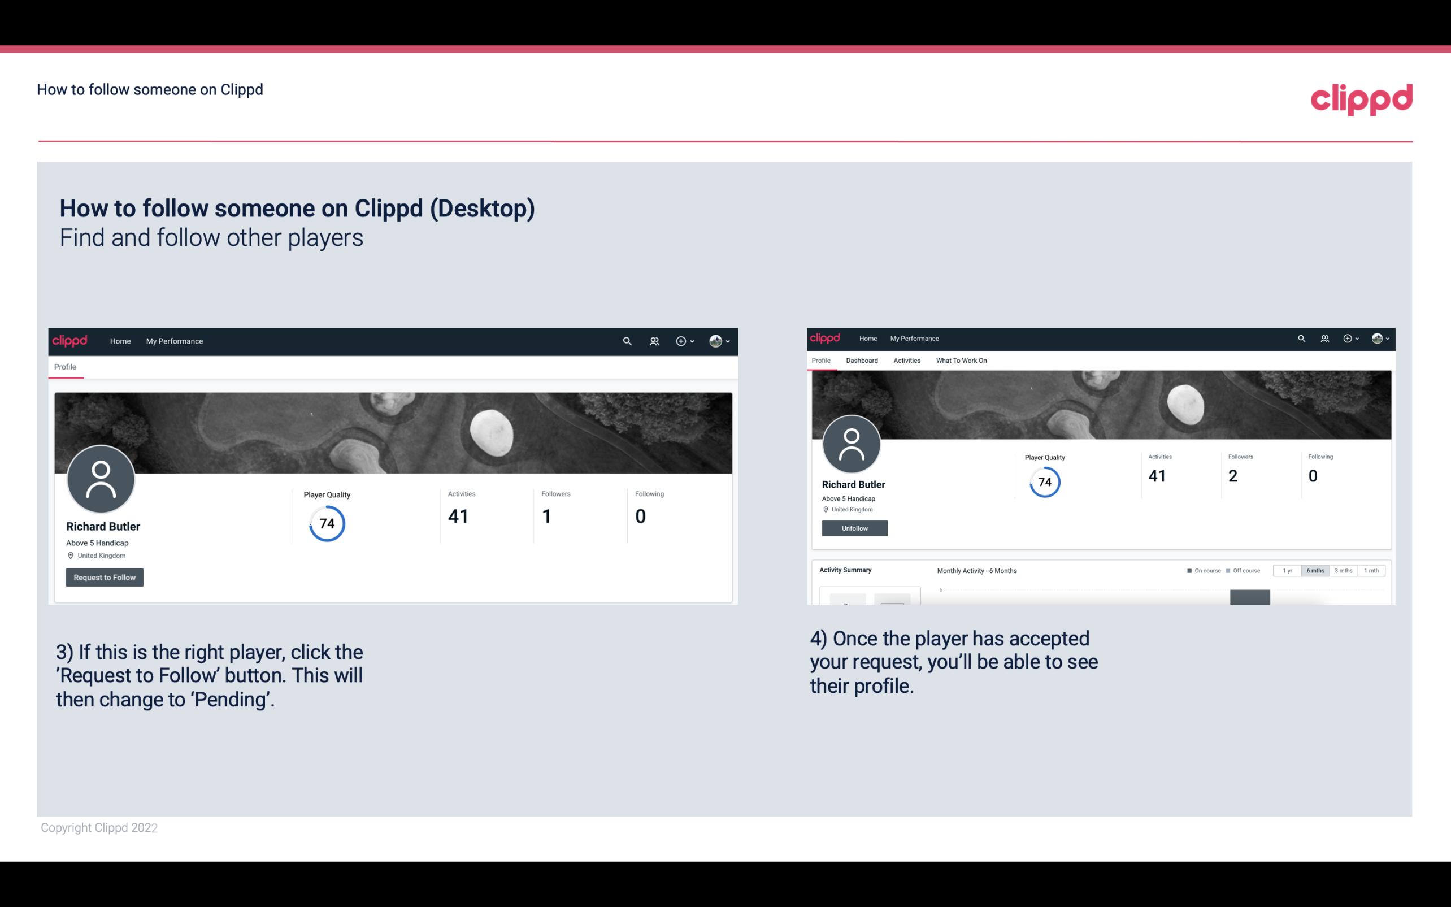Click the Clippd home logo icon
The height and width of the screenshot is (907, 1451).
tap(71, 341)
